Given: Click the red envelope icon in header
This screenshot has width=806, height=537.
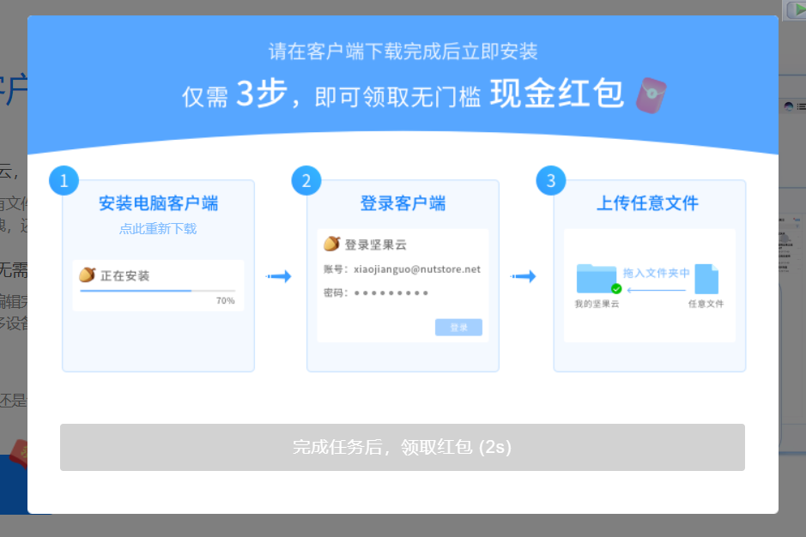Looking at the screenshot, I should point(651,95).
